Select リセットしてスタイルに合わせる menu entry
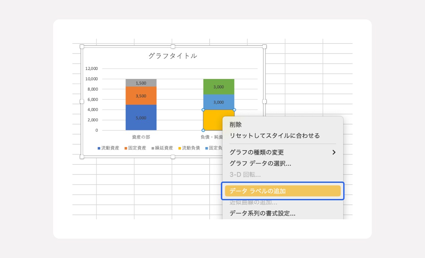Viewport: 425px width, 258px height. click(x=282, y=136)
